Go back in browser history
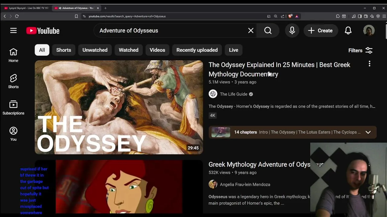387x217 pixels. tap(5, 16)
